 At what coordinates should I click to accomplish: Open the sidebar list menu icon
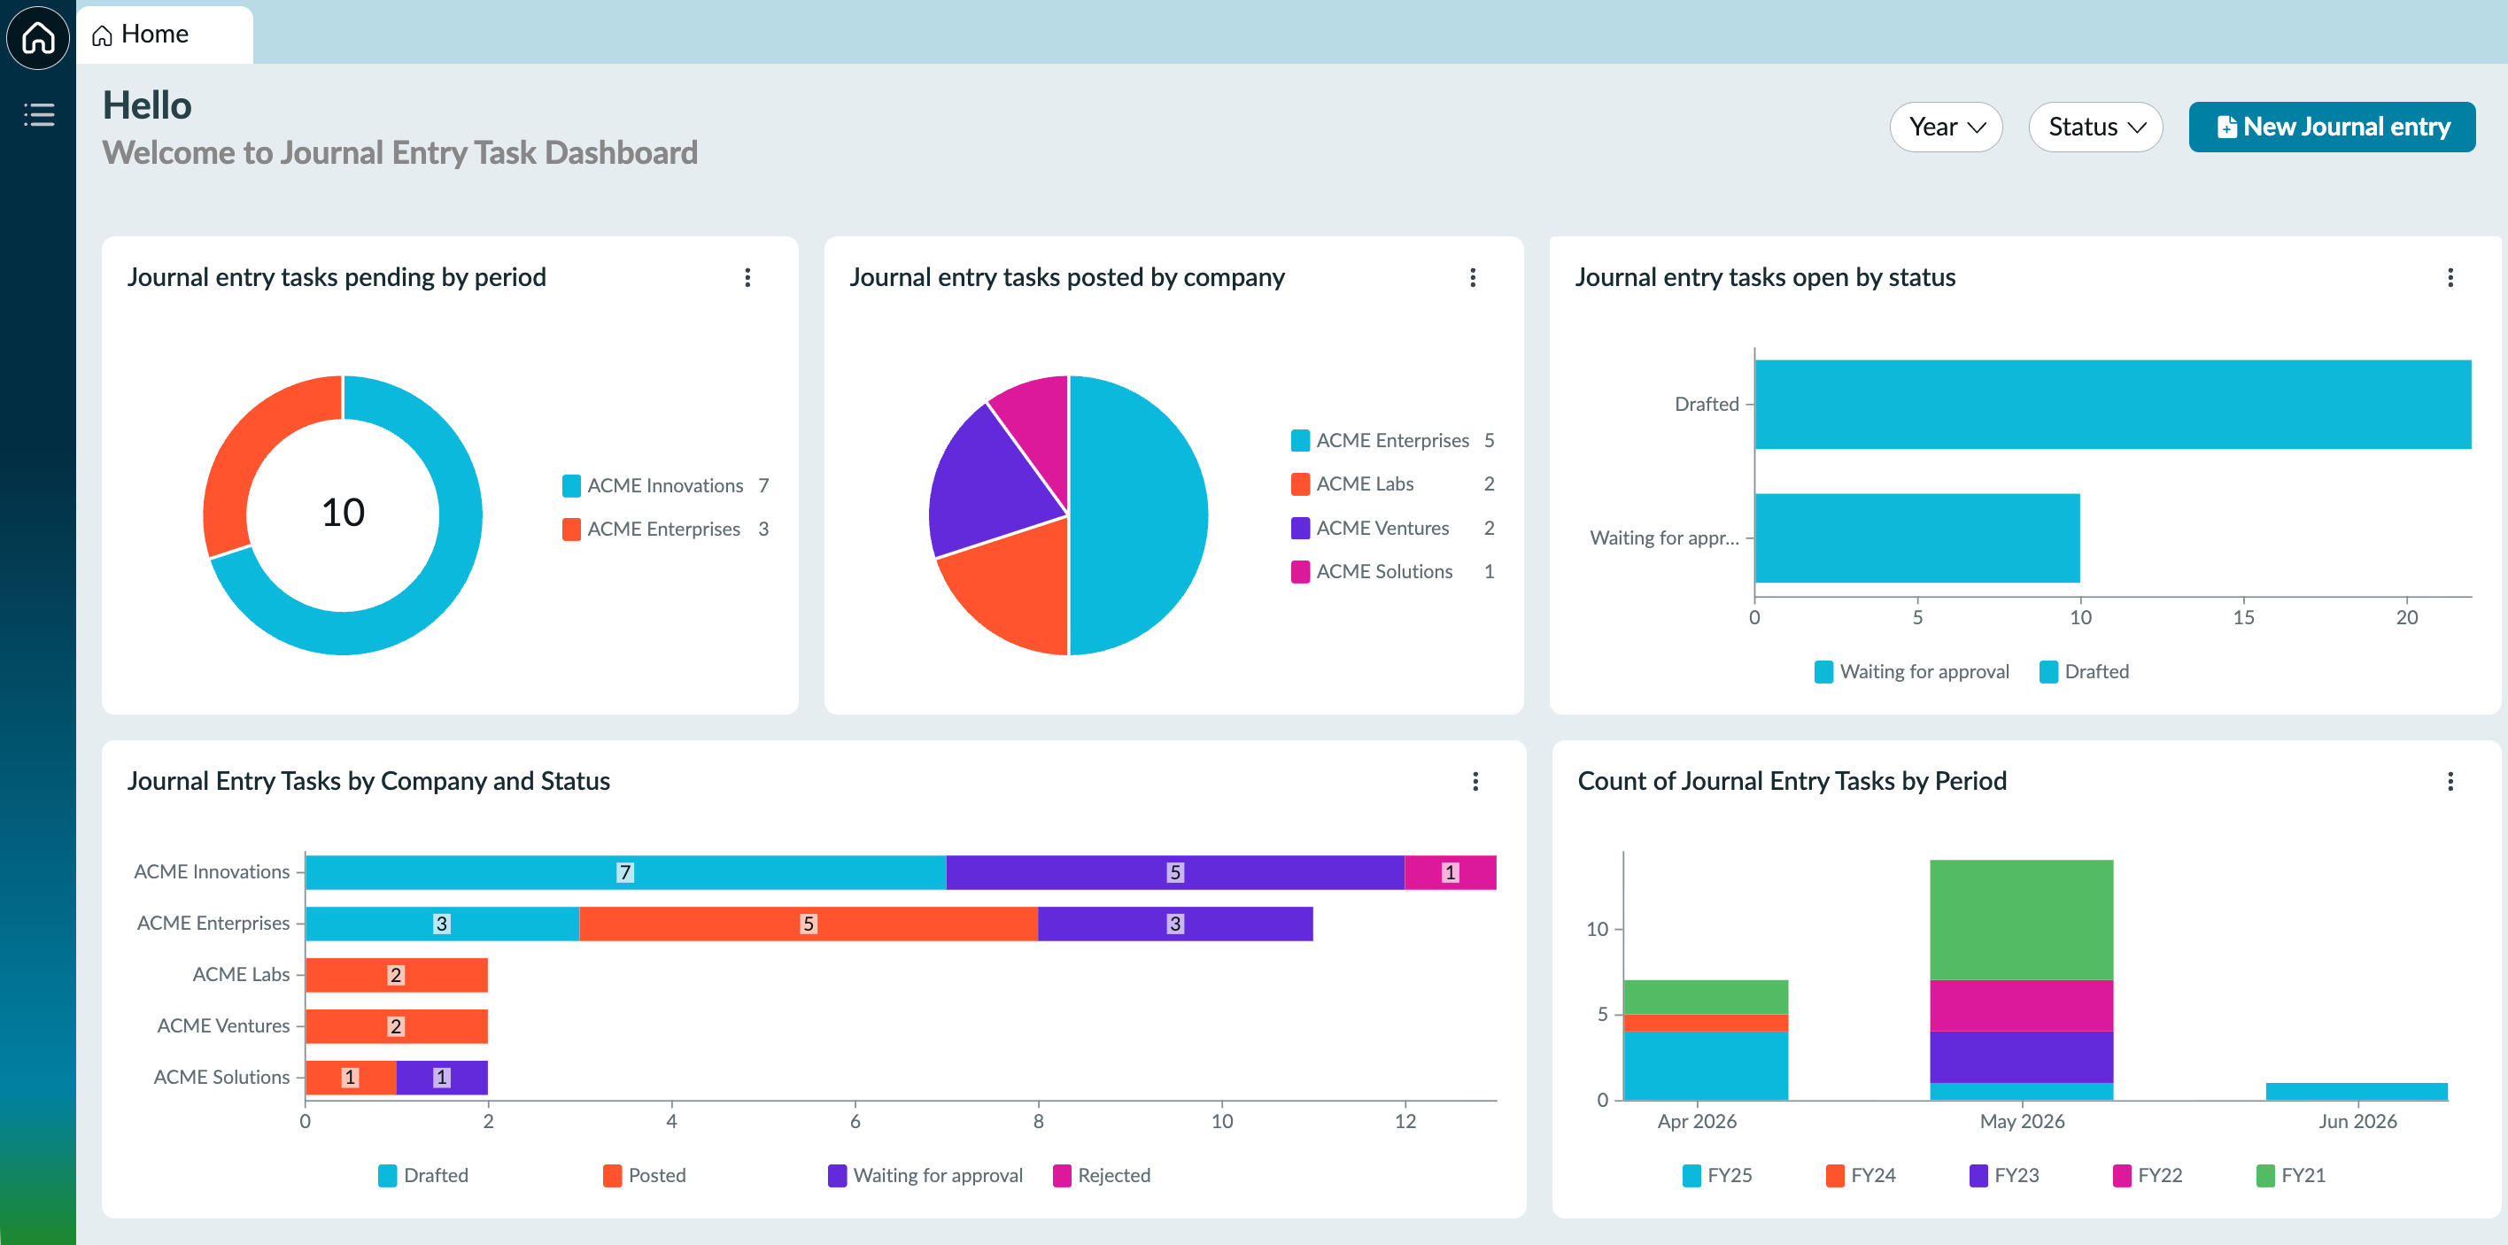coord(39,115)
